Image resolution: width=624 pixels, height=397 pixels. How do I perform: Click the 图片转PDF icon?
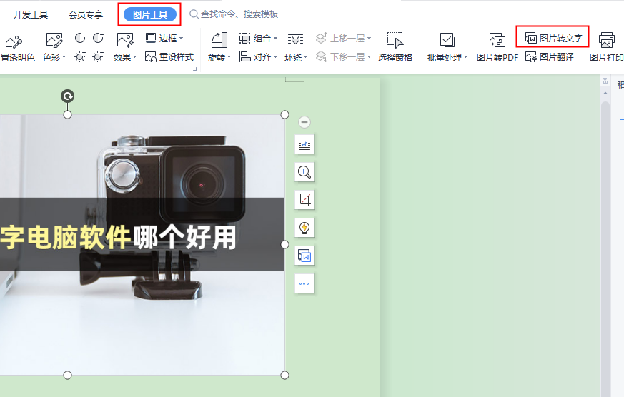tap(497, 41)
